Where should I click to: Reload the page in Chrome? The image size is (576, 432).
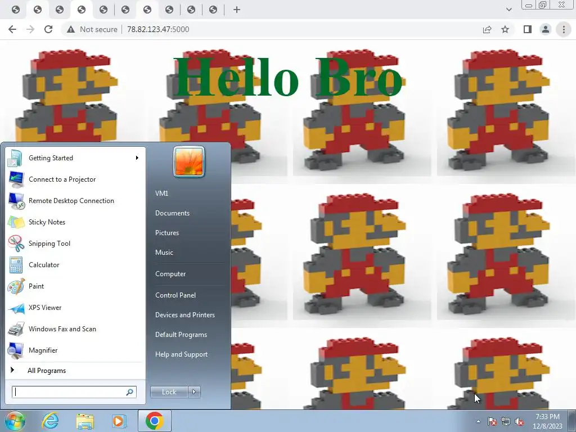(48, 29)
